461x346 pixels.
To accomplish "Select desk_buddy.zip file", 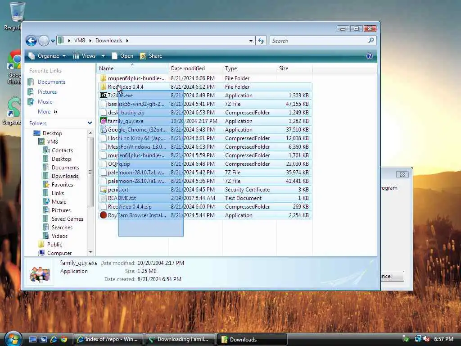I will click(205, 112).
